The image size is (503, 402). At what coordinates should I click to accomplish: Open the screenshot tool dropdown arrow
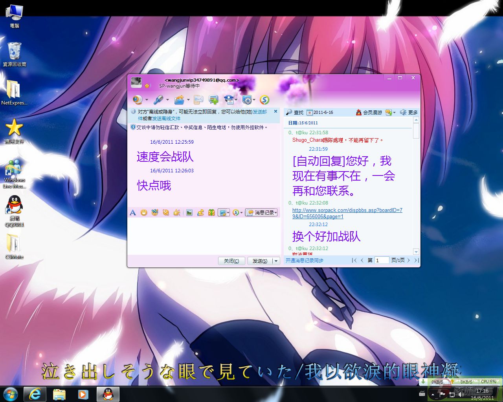[228, 213]
